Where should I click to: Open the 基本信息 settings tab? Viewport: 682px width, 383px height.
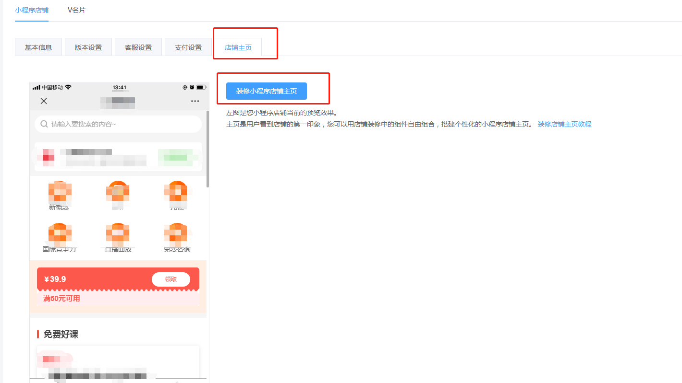pyautogui.click(x=38, y=47)
